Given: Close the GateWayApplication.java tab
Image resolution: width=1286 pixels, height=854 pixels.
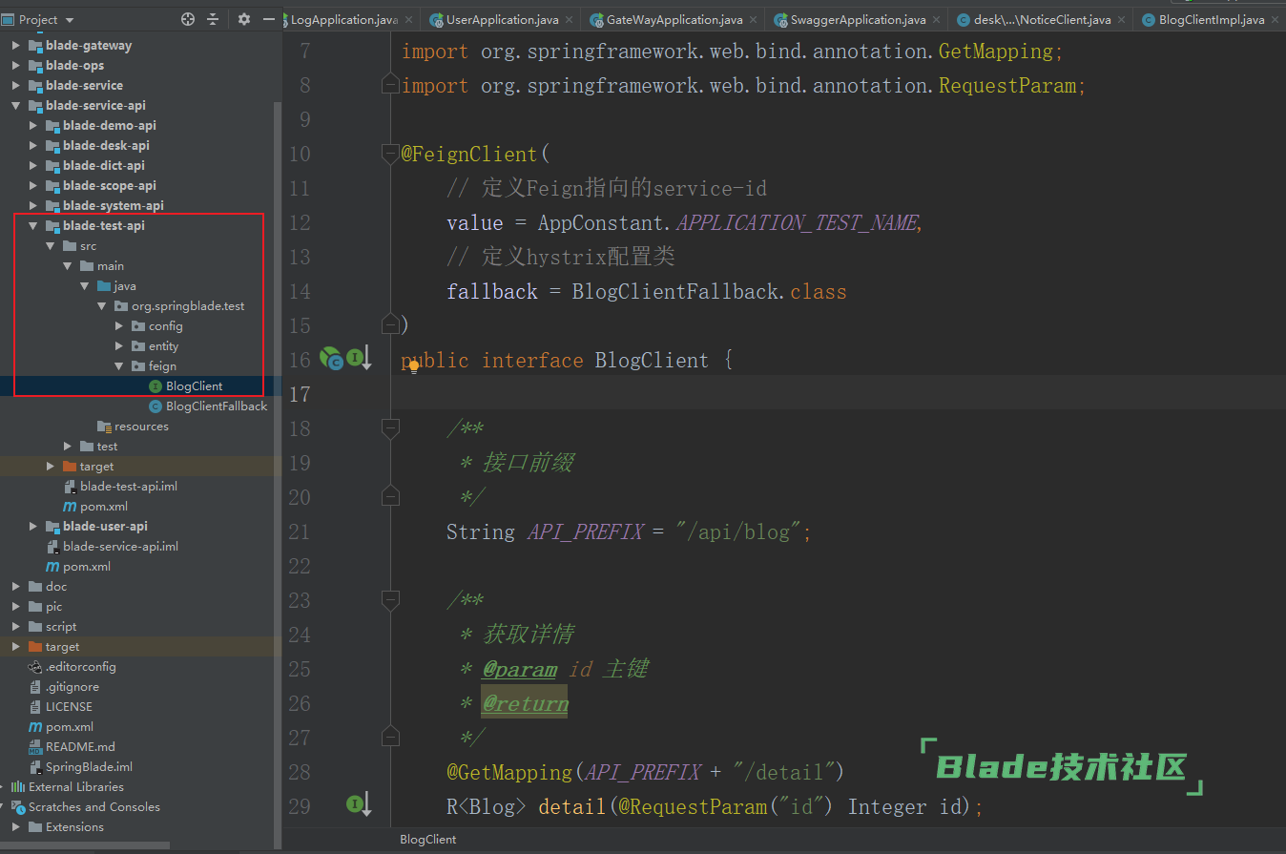Looking at the screenshot, I should pos(753,19).
